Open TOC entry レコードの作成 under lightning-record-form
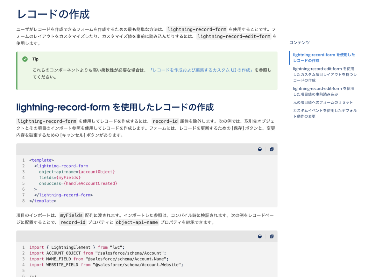382x277 pixels. [x=324, y=57]
